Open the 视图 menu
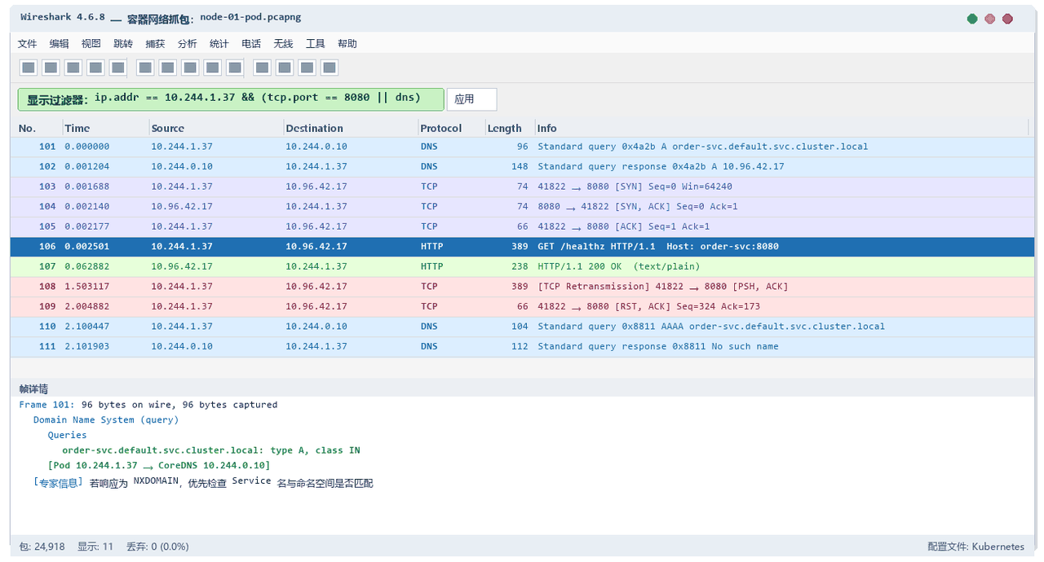Viewport: 1044px width, 562px height. coord(91,44)
